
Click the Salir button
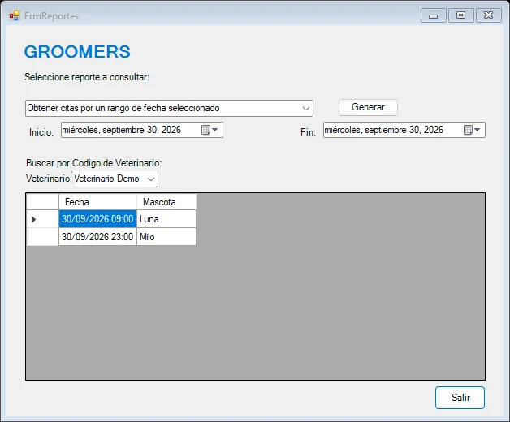tap(460, 398)
